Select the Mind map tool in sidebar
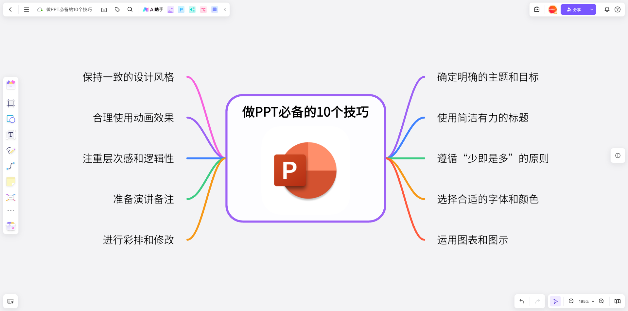 pos(11,197)
